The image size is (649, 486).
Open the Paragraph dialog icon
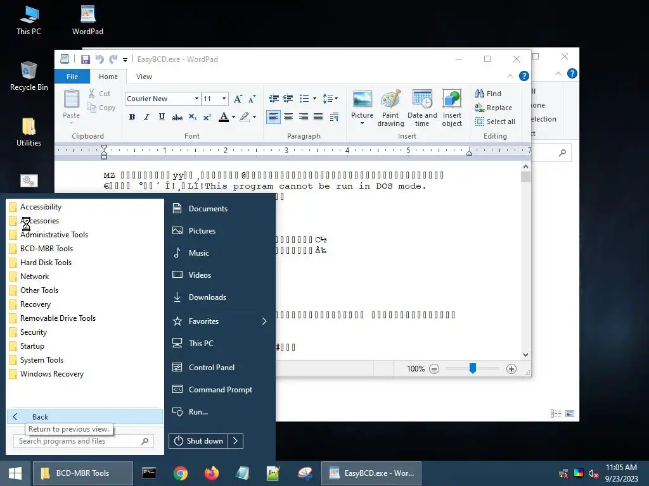tap(334, 117)
